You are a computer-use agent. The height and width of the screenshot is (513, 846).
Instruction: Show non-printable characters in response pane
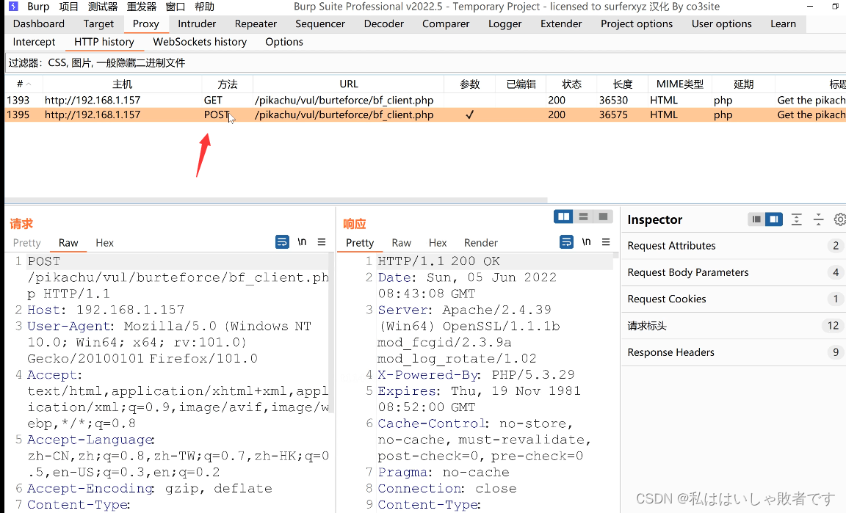[x=587, y=242]
